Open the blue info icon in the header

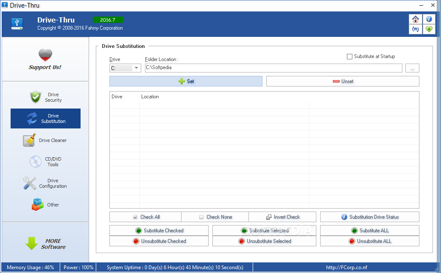[429, 19]
